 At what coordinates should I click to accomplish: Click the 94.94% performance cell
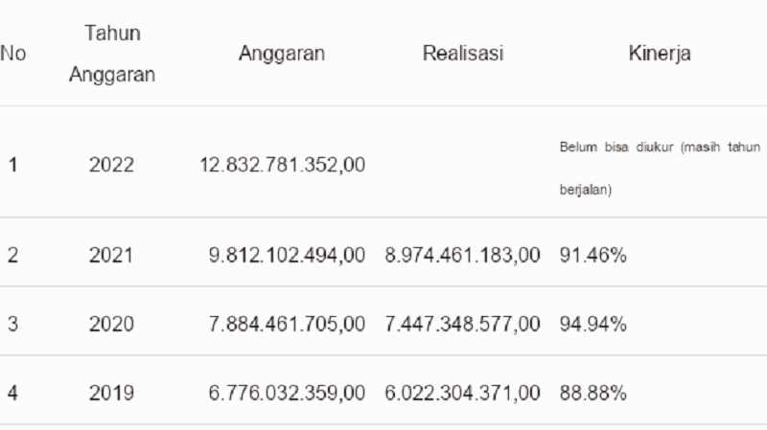593,324
